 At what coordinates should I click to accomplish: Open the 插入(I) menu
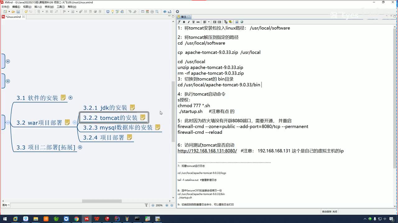(x=38, y=7)
